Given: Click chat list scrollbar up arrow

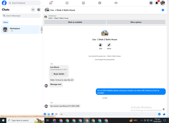Looking at the screenshot, I should click(x=42, y=27).
